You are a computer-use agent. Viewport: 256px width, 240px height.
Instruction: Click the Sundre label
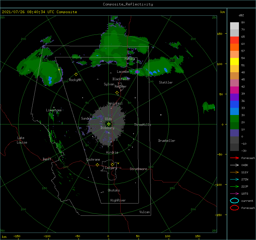point(86,118)
